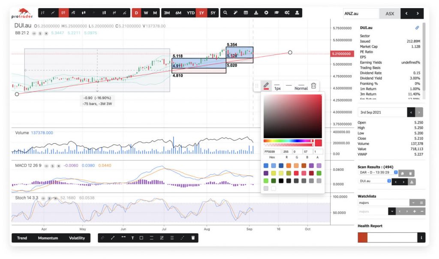The width and height of the screenshot is (439, 259).
Task: Open the Normal line style dropdown
Action: 301,86
